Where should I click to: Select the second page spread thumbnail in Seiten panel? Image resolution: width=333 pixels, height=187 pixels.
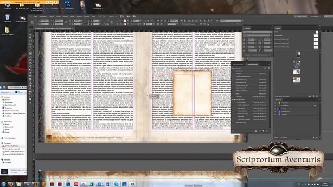[x=296, y=63]
